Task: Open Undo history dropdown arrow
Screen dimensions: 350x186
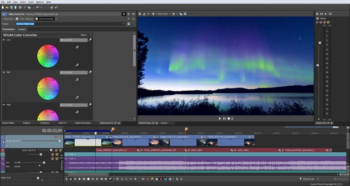Action: (41, 7)
